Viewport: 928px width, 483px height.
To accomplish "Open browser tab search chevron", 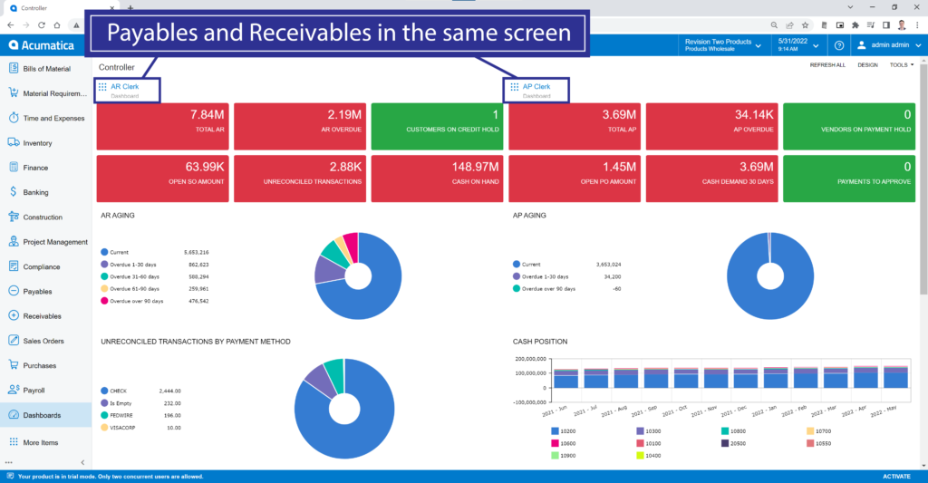I will pos(850,7).
